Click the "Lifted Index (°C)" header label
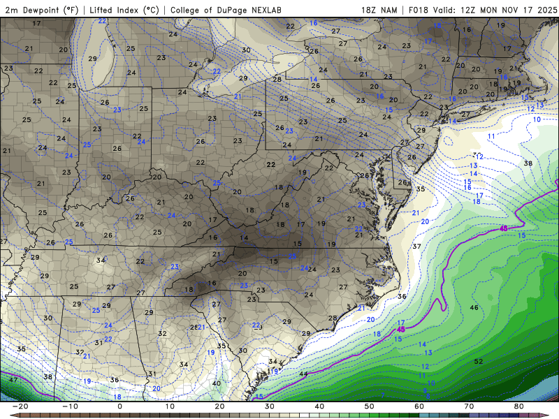Image resolution: width=559 pixels, height=419 pixels. pos(124,10)
